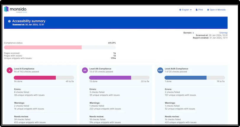Click the Monsido logo
Screen dimensions: 240x127
15,10
